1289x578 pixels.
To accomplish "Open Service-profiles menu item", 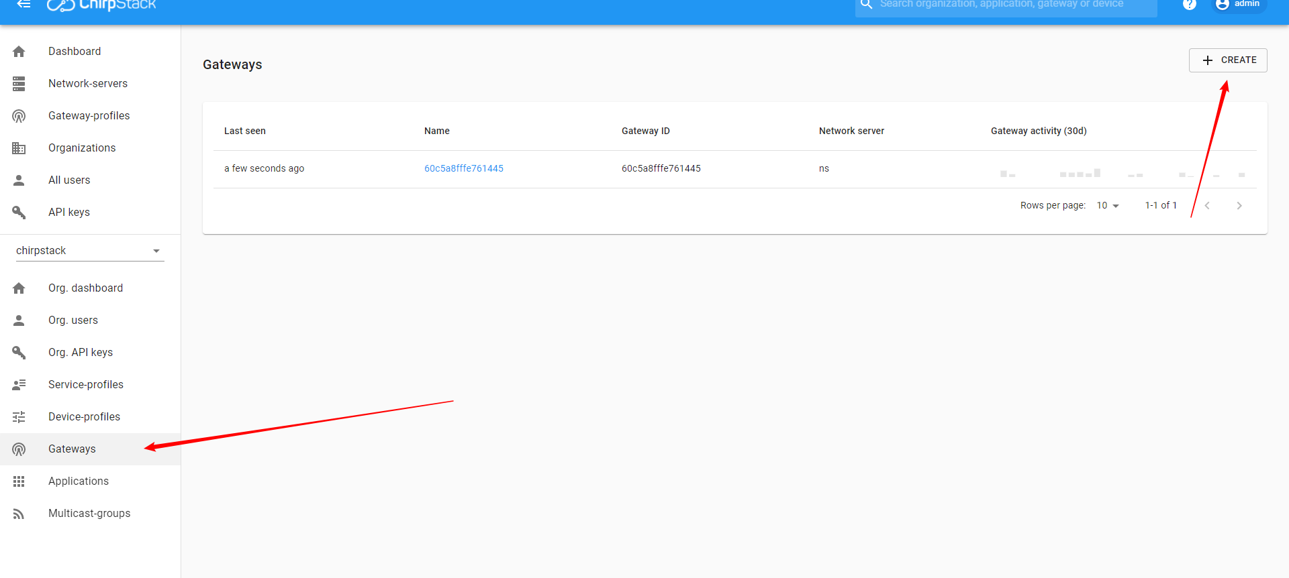I will [90, 385].
